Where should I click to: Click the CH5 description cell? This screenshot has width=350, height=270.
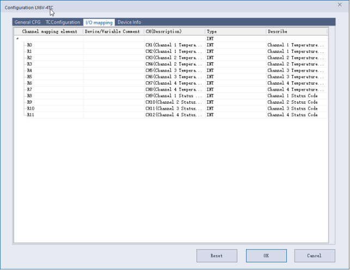point(175,70)
